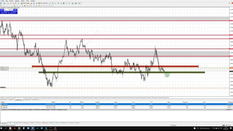Viewport: 233px width, 131px height.
Task: Launch MetaEditor from the yellow toolbar icon
Action: click(31, 3)
